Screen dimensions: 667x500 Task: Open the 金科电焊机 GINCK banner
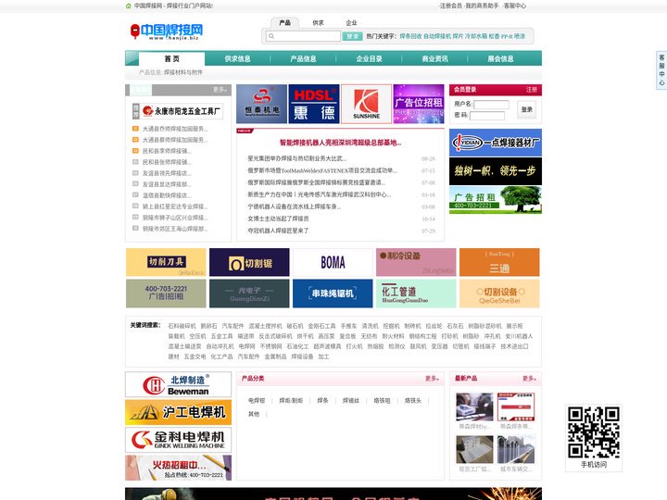(178, 440)
